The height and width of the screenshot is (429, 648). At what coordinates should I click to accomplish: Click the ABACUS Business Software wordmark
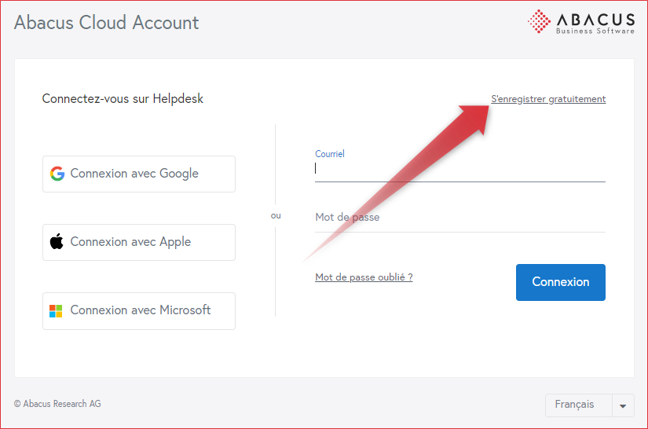click(x=595, y=21)
